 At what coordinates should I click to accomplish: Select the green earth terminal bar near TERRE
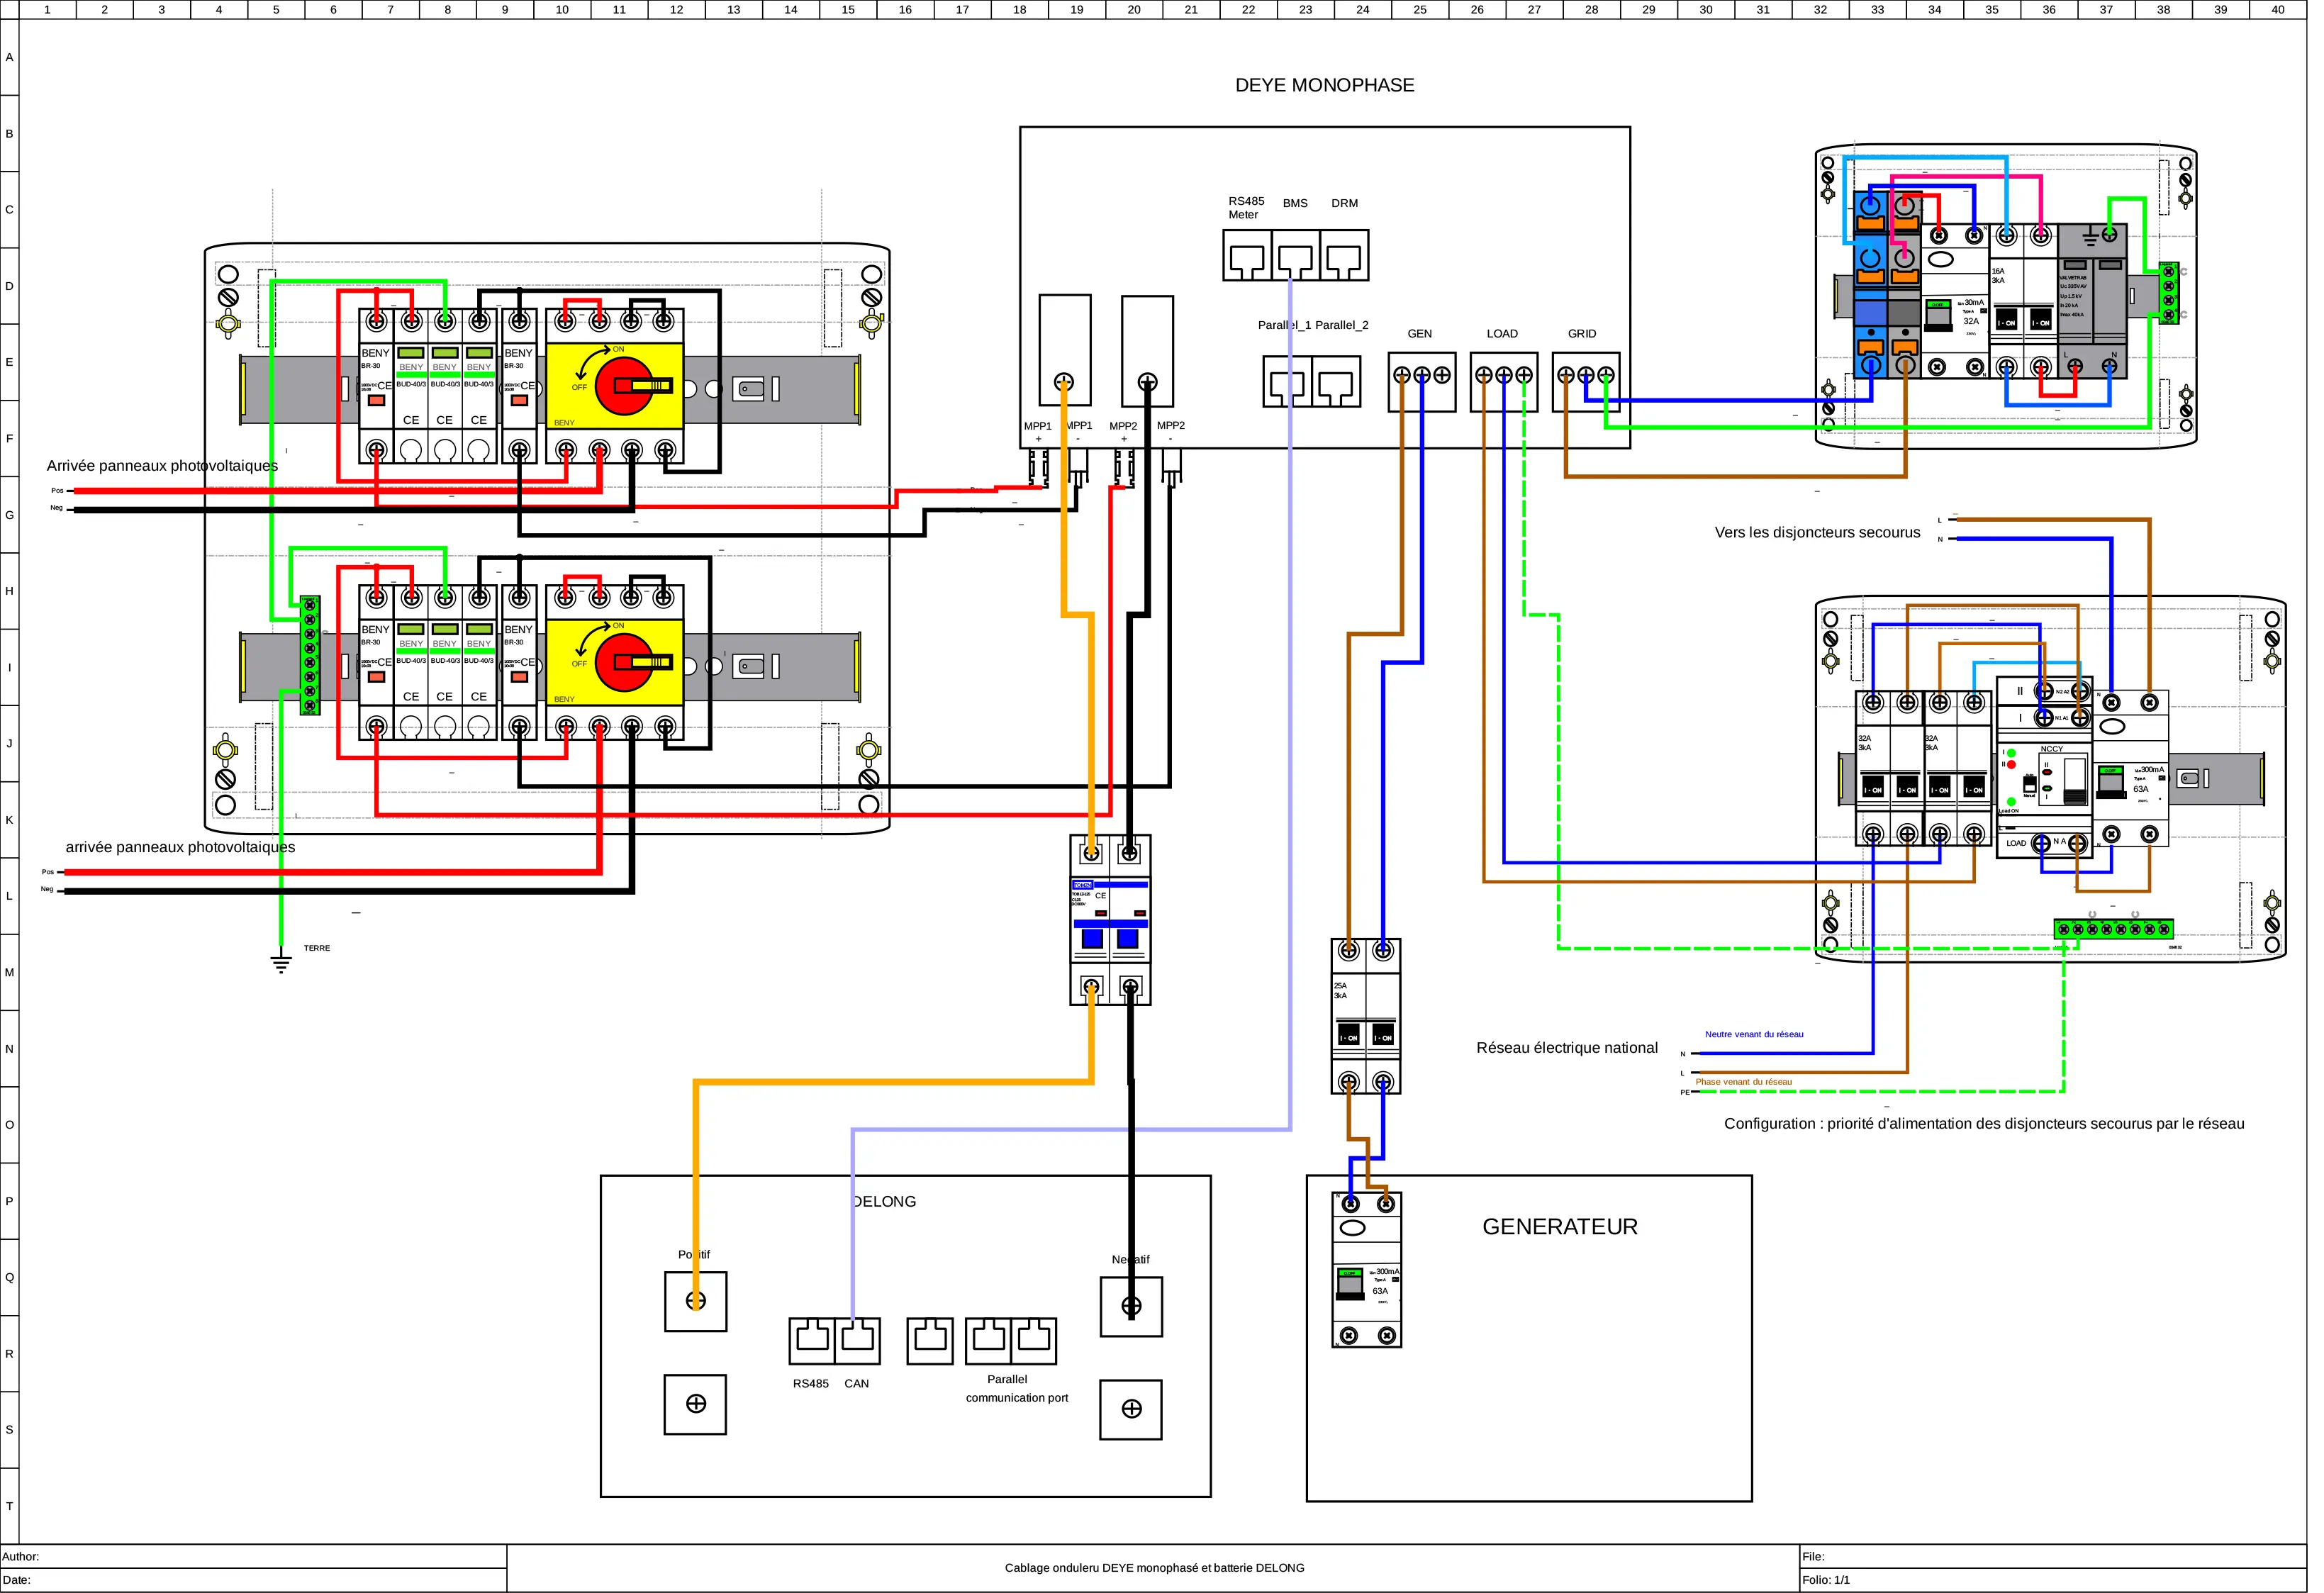(x=310, y=655)
